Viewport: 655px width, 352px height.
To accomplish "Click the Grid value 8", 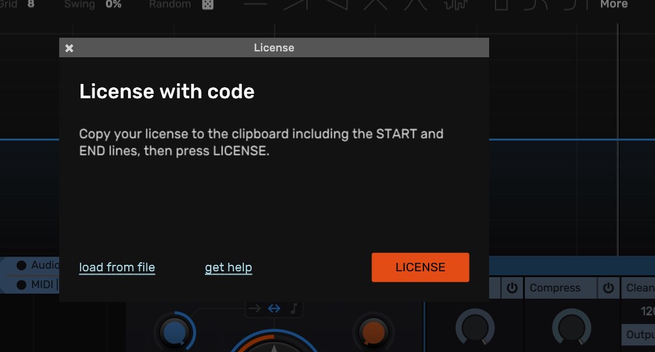I will (31, 5).
